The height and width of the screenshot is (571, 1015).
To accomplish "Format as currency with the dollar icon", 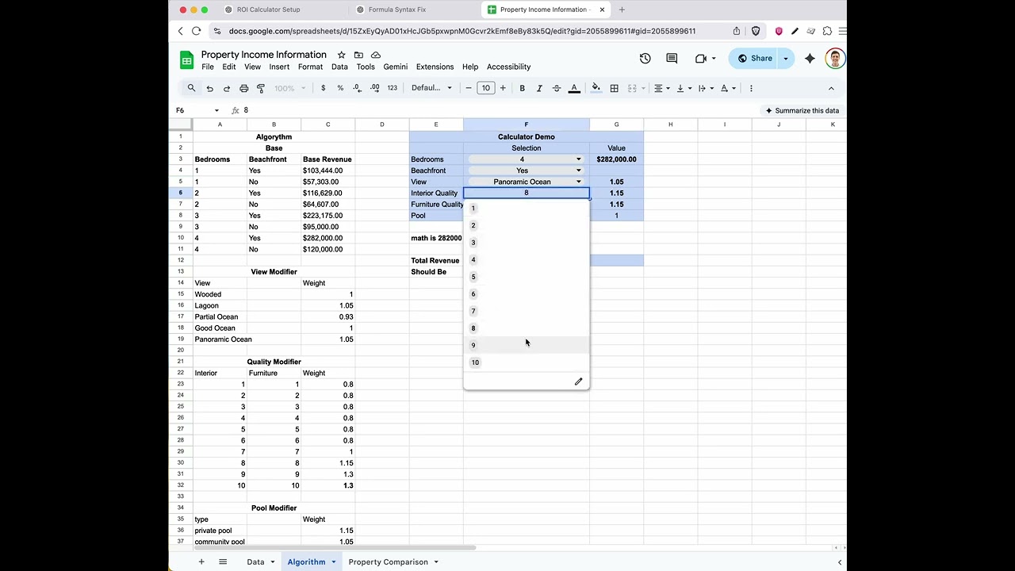I will click(x=323, y=88).
